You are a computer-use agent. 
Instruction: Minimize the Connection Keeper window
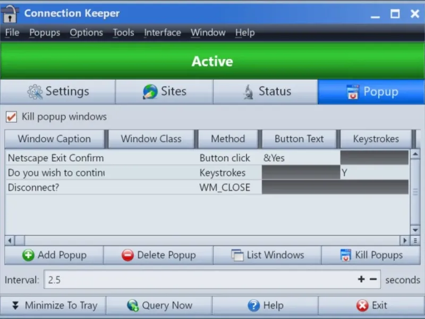pos(375,14)
